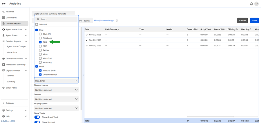Click the AP user avatar
Screen dimensions: 261x123
[256, 4]
